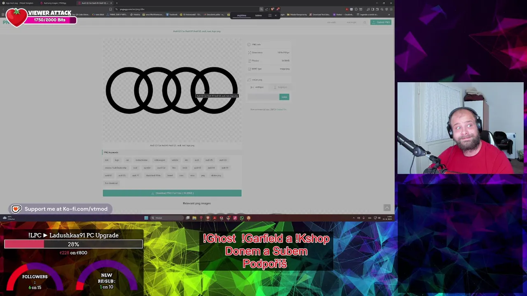Image resolution: width=527 pixels, height=296 pixels.
Task: Click the 'black And White' keyword tag
Action: (153, 176)
